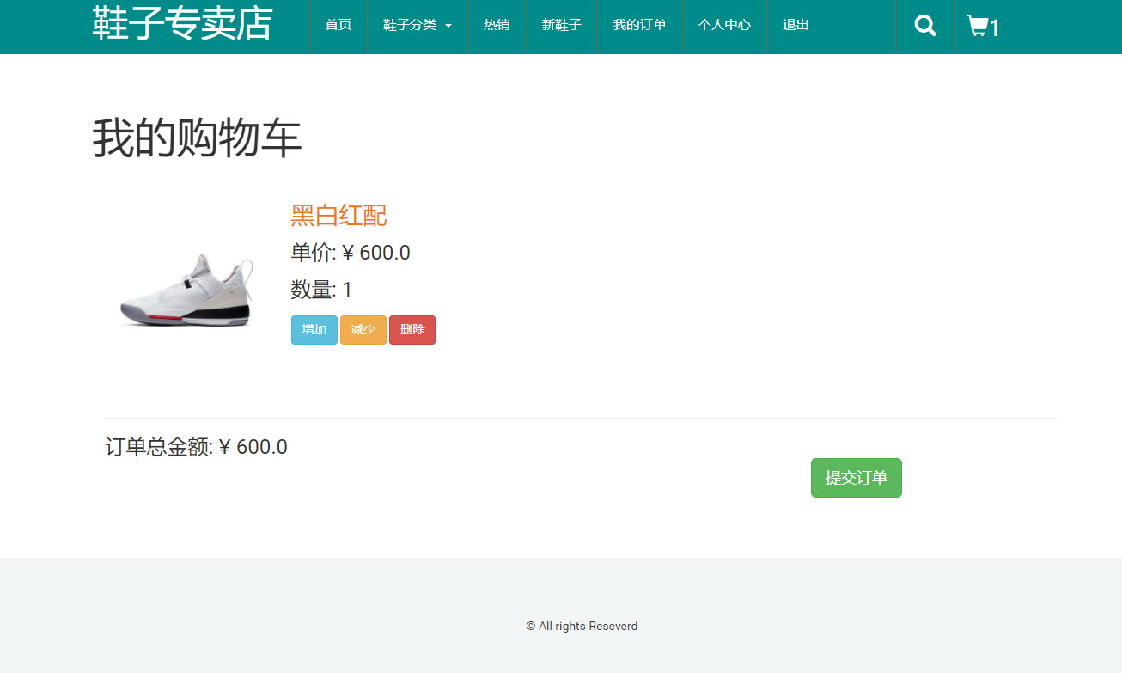This screenshot has height=673, width=1122.
Task: Open the 首页 menu item
Action: click(x=338, y=25)
